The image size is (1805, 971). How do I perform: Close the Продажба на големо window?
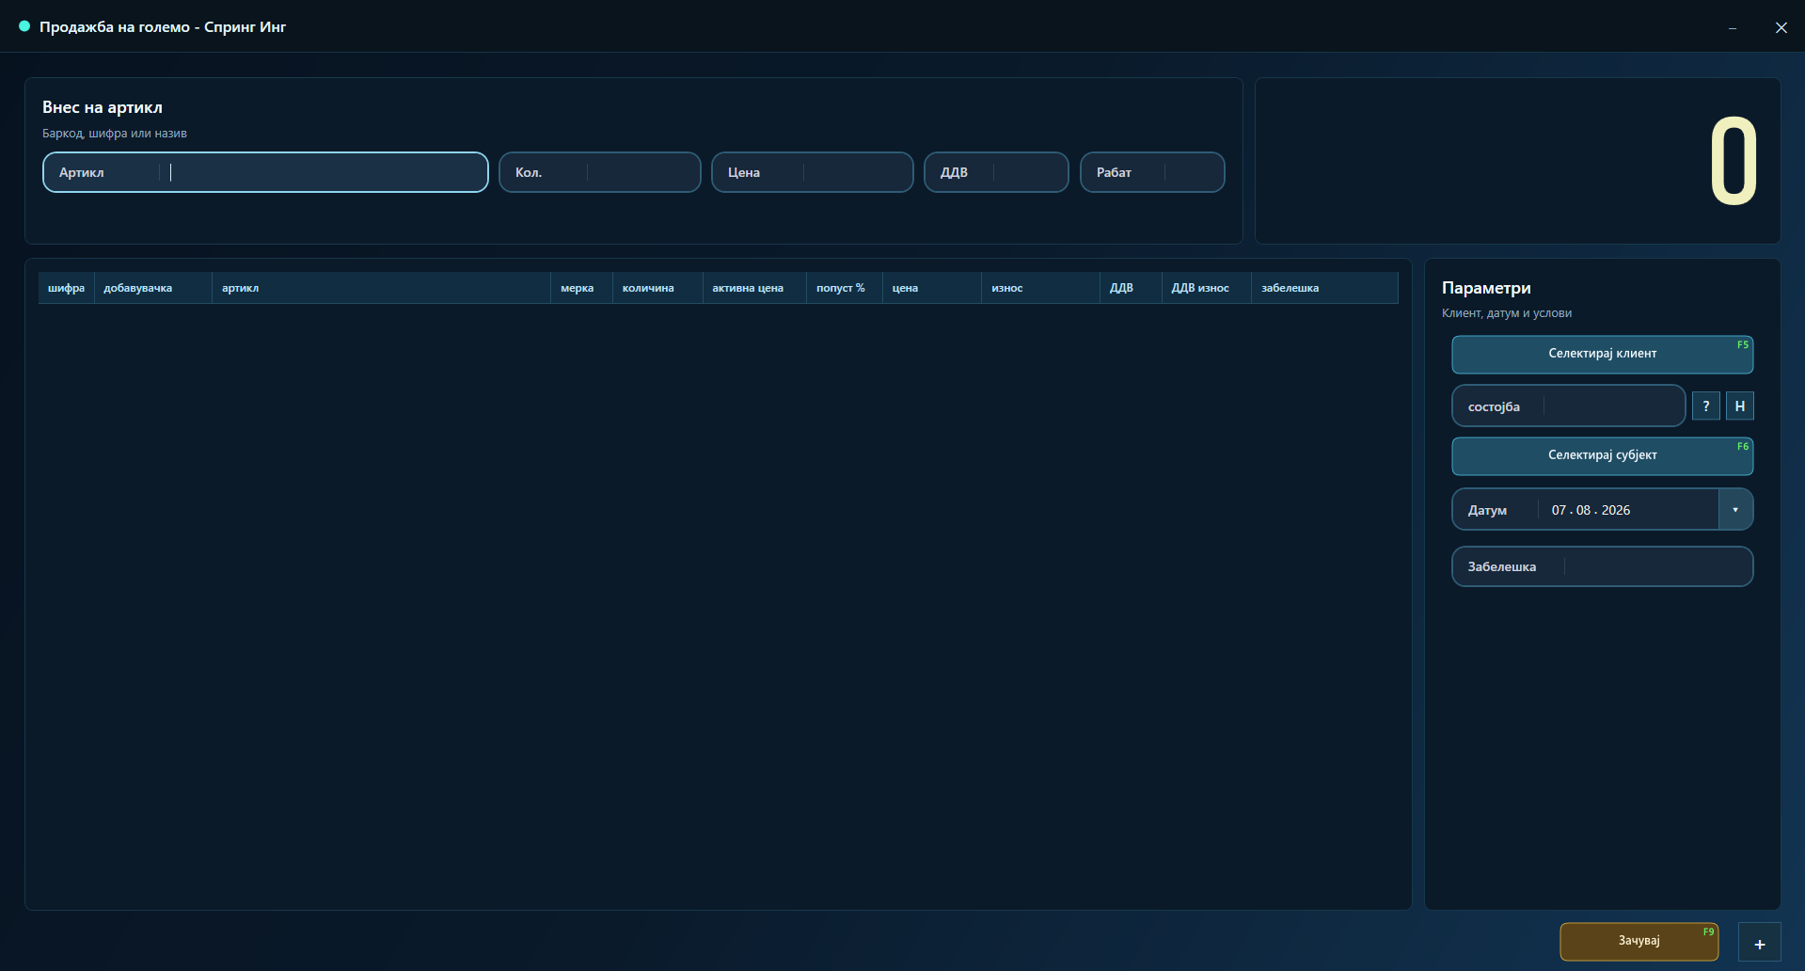pos(1781,27)
